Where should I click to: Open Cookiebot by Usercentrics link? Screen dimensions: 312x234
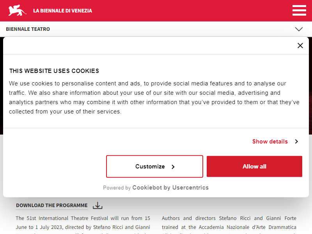click(x=170, y=188)
